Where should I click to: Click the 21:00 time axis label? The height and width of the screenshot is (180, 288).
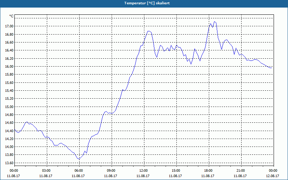(241, 171)
